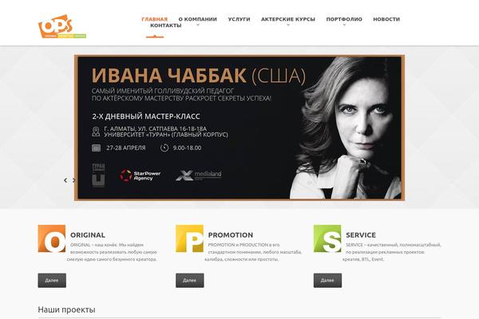Expand the Актерские курсы dropdown menu

[288, 21]
